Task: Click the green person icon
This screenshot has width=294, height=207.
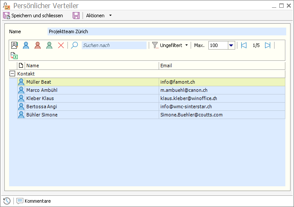Action: pos(49,45)
